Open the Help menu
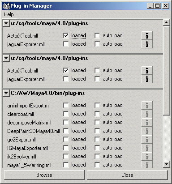 9,14
